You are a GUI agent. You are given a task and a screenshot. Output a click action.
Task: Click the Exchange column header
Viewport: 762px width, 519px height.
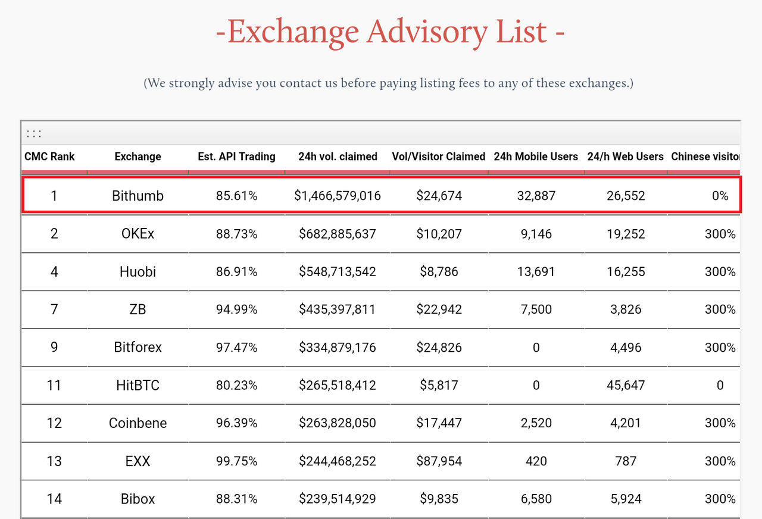[x=138, y=157]
